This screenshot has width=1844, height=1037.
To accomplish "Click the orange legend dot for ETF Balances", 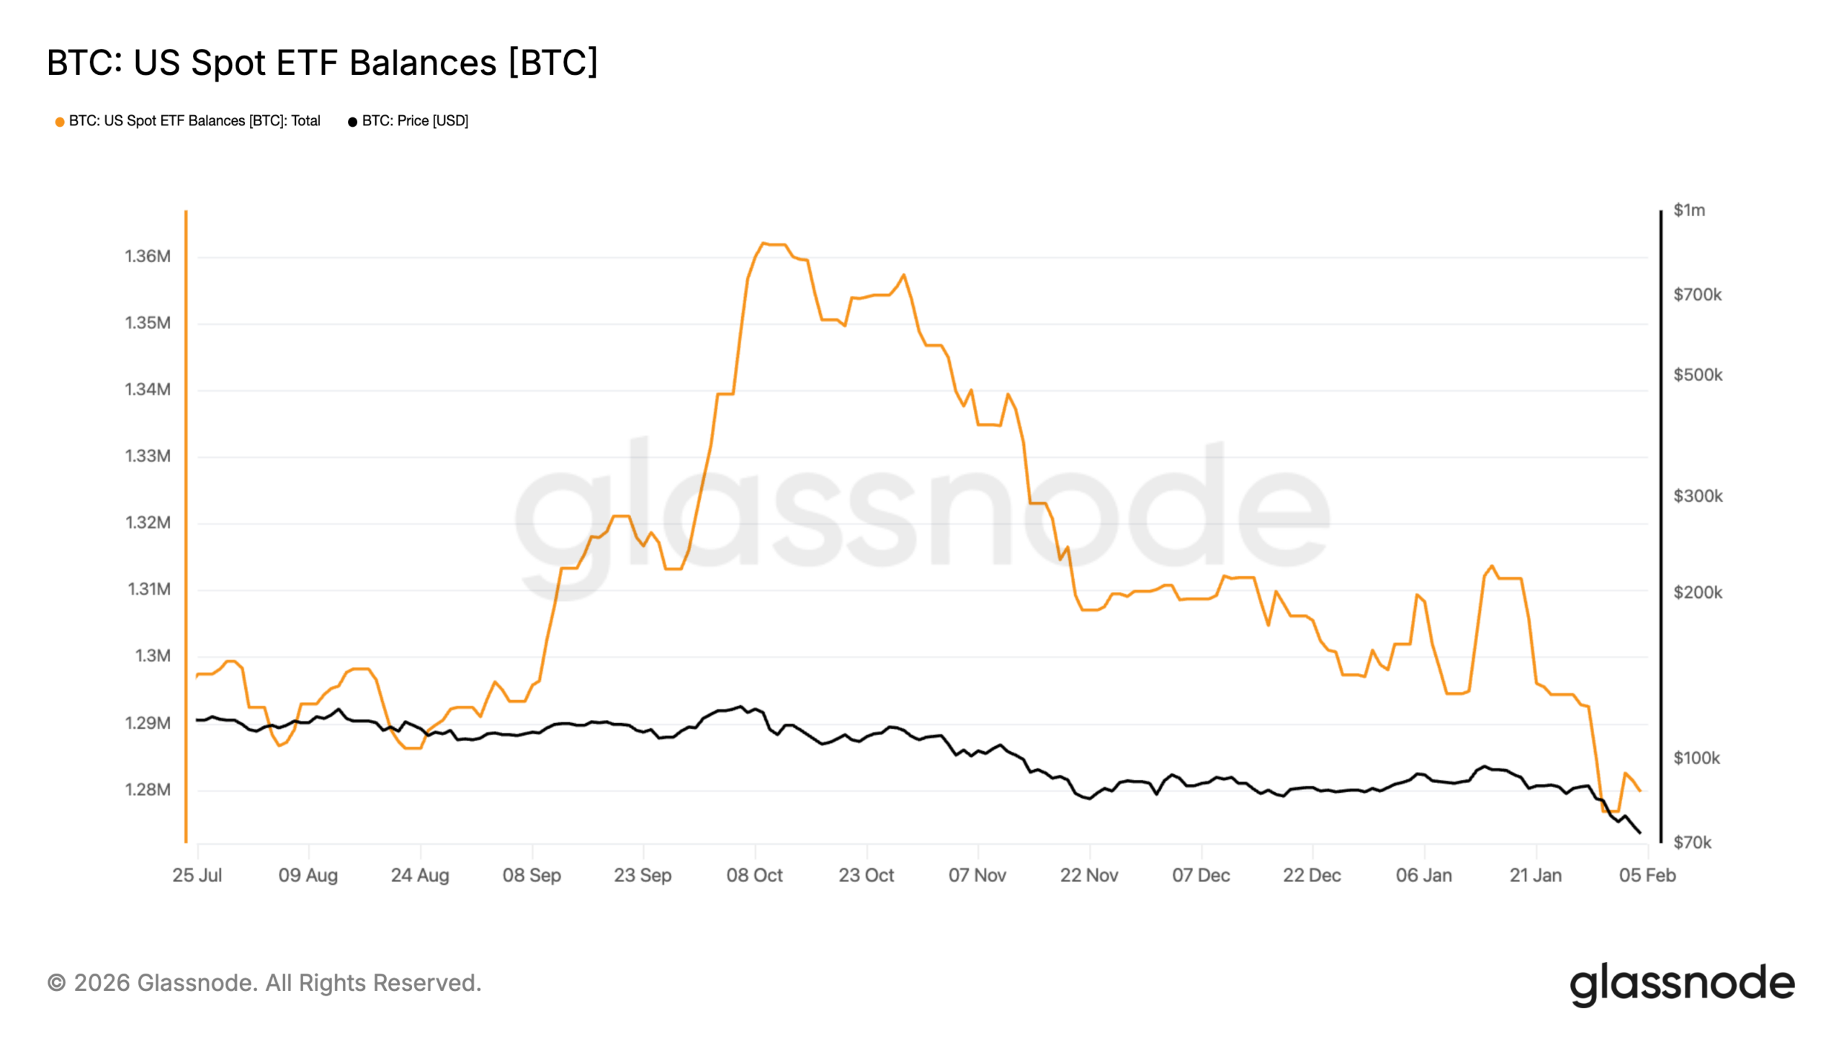I will [60, 122].
